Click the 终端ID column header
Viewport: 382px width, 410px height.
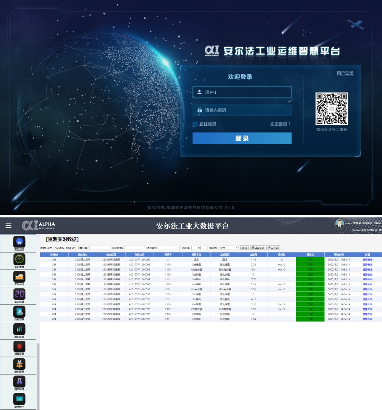coord(54,254)
